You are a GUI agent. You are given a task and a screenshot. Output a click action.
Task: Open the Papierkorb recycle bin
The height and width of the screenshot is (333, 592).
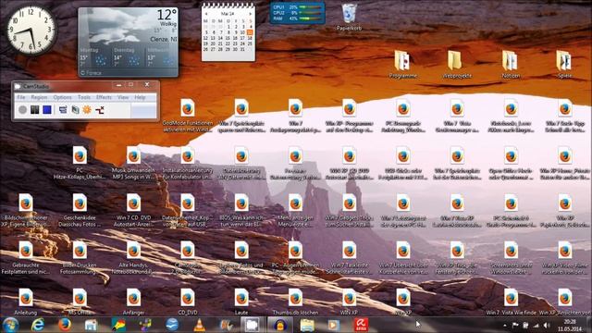pyautogui.click(x=349, y=17)
